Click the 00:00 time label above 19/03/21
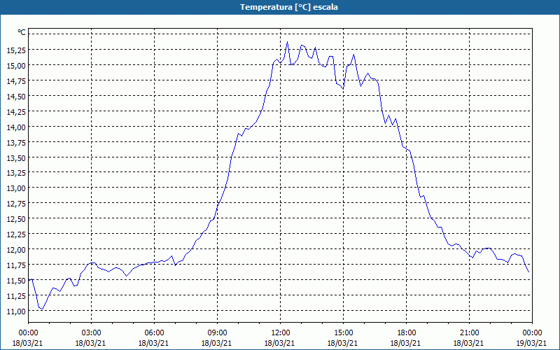Screen dimensions: 560x350 (532, 333)
